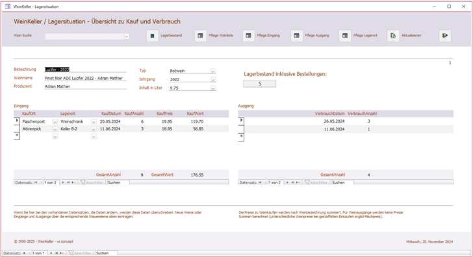Click VerbrauchDatum cell 11.06.2024 in Ausgang
The image size is (473, 257).
[x=334, y=129]
